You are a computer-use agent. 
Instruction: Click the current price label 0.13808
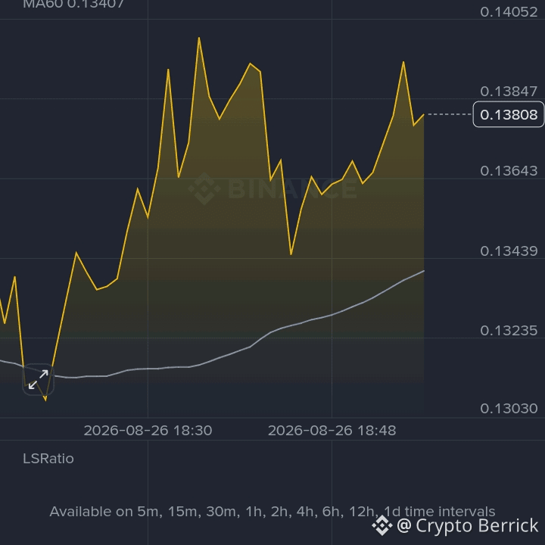pyautogui.click(x=509, y=114)
